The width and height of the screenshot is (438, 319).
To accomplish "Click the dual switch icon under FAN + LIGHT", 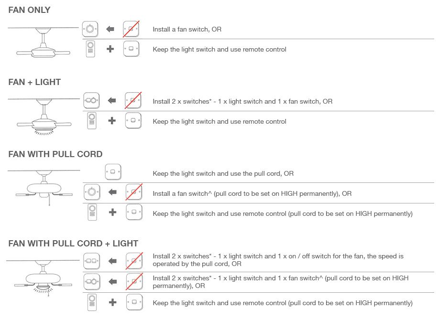I will pos(91,101).
